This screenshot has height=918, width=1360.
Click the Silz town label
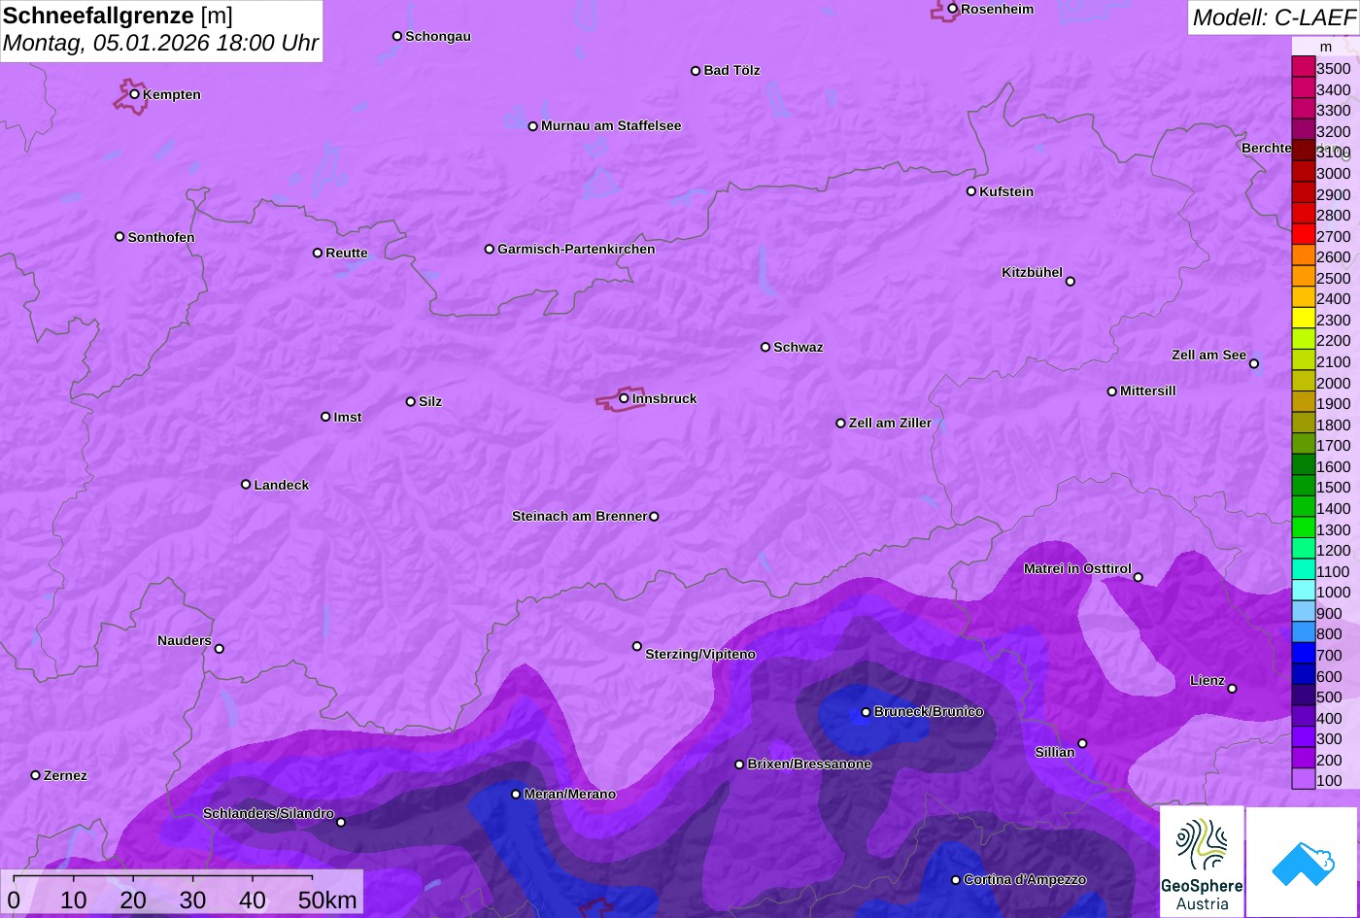tap(430, 401)
